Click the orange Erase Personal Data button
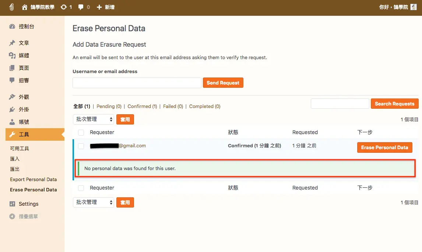Image resolution: width=422 pixels, height=252 pixels. pyautogui.click(x=384, y=147)
